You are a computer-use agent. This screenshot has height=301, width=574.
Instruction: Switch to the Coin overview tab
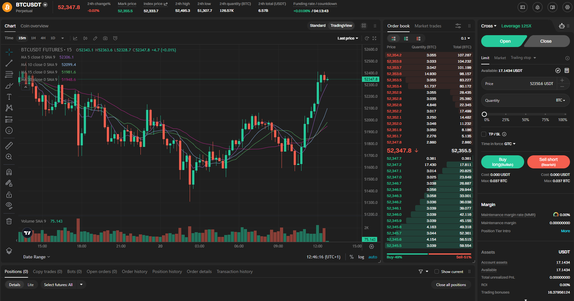[35, 26]
